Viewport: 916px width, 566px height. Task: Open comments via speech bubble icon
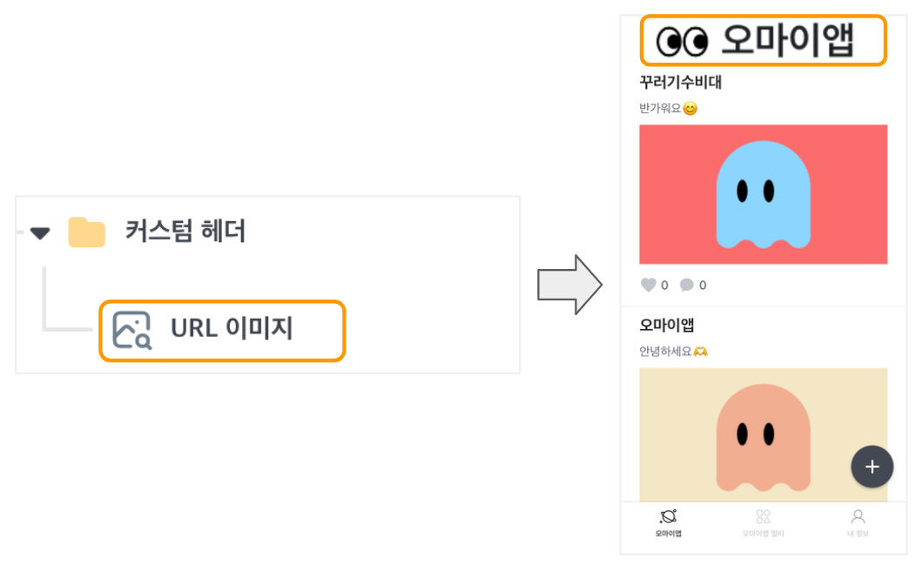click(686, 285)
